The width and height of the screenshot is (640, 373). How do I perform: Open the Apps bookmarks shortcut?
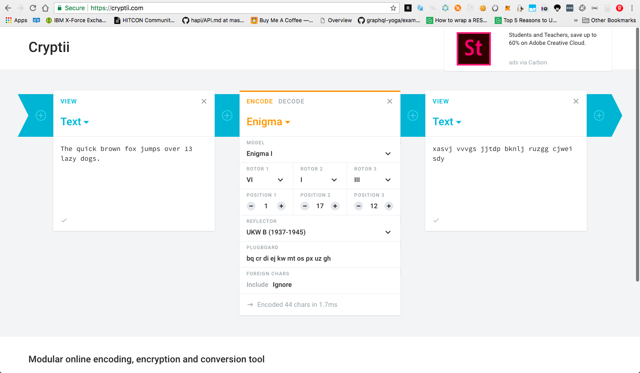point(16,20)
